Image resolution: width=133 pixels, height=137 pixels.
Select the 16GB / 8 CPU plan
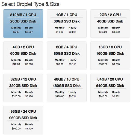tap(110, 56)
